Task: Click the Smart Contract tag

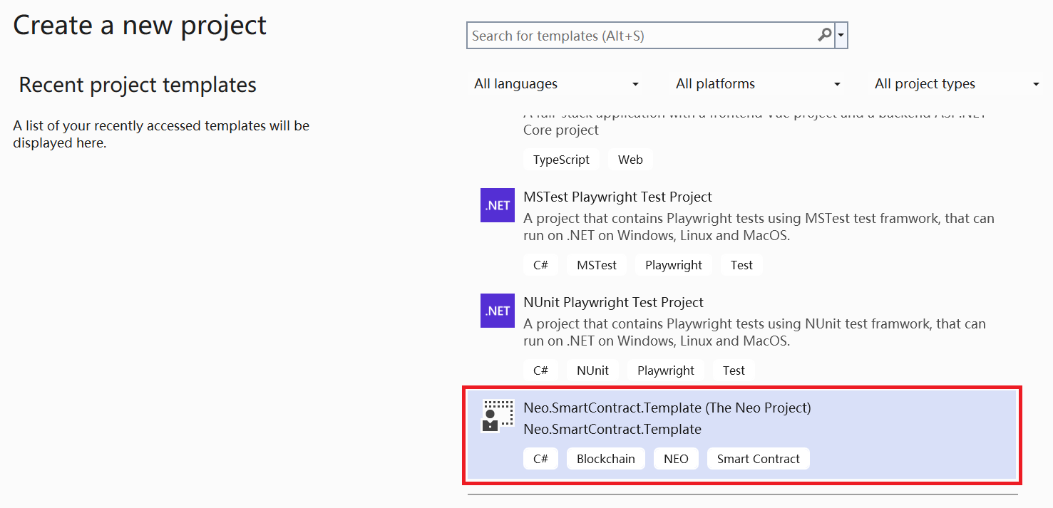Action: tap(759, 459)
